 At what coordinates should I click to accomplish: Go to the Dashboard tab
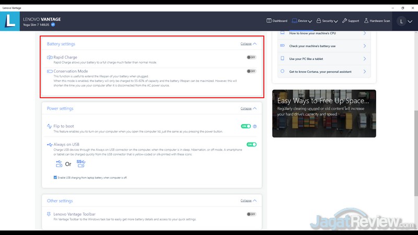pyautogui.click(x=277, y=21)
